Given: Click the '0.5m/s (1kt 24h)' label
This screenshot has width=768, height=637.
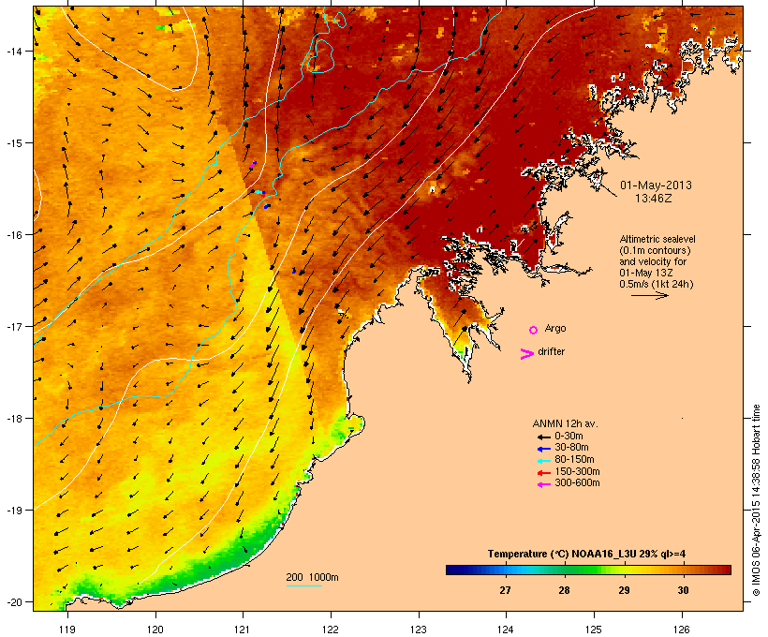Looking at the screenshot, I should click(x=657, y=284).
